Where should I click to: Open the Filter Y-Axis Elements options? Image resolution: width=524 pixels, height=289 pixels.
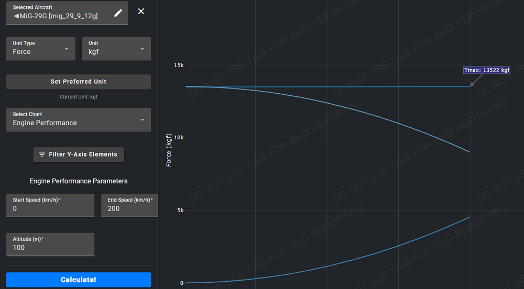pyautogui.click(x=79, y=154)
